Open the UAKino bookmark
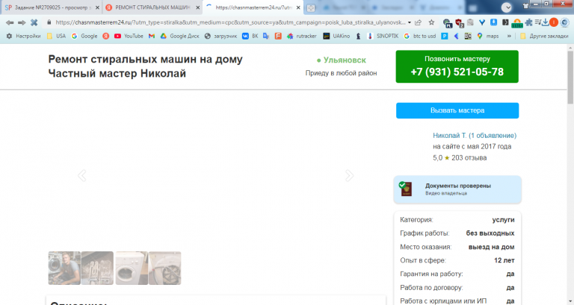The width and height of the screenshot is (574, 305). point(336,36)
